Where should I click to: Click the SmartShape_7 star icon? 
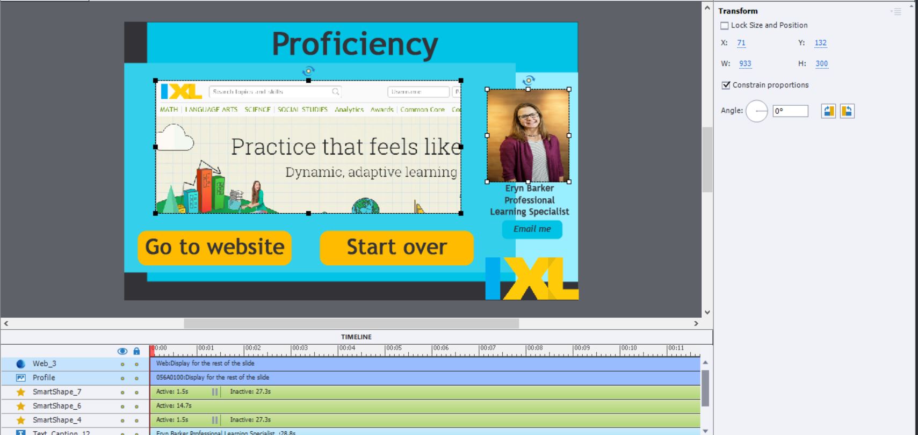tap(21, 392)
